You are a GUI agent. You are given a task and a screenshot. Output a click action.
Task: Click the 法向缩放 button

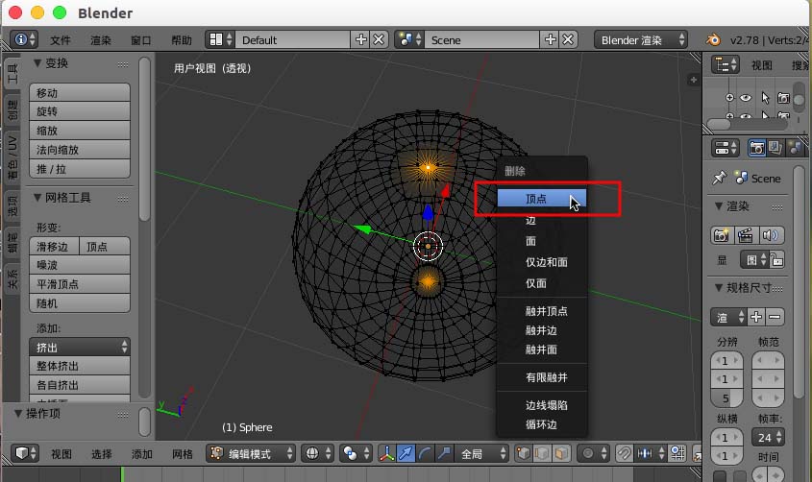pyautogui.click(x=80, y=150)
